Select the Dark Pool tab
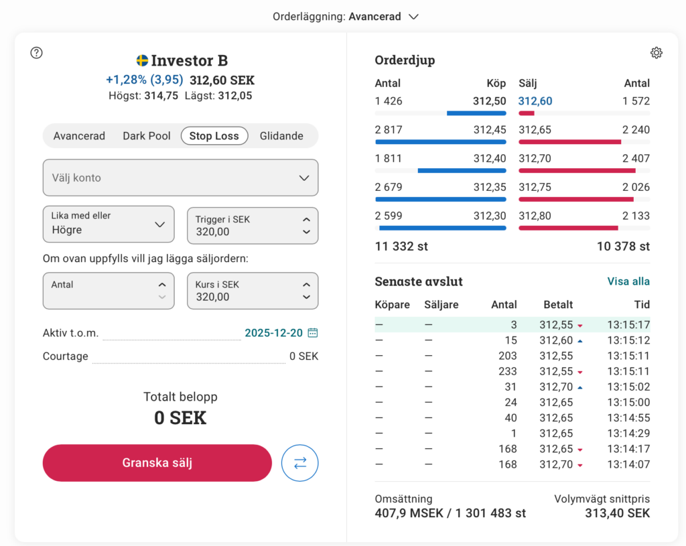Screen dimensions: 686x546 pyautogui.click(x=147, y=136)
